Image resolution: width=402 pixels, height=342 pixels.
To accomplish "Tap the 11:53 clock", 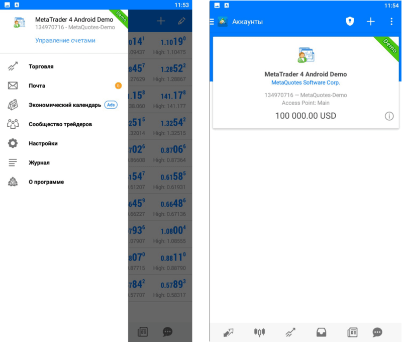I will pos(182,5).
